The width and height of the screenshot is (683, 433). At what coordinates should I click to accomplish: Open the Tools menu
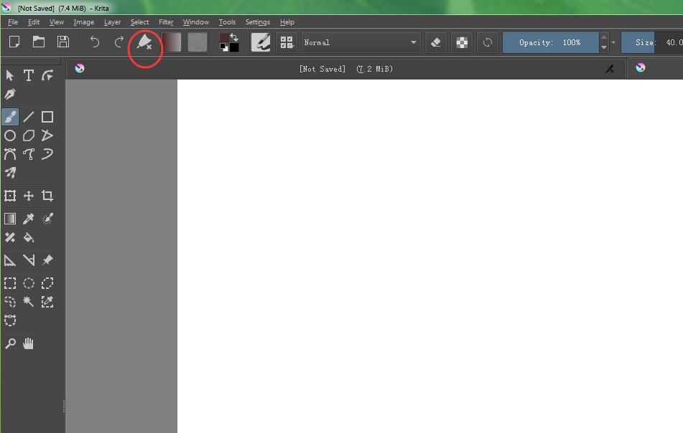[x=227, y=22]
